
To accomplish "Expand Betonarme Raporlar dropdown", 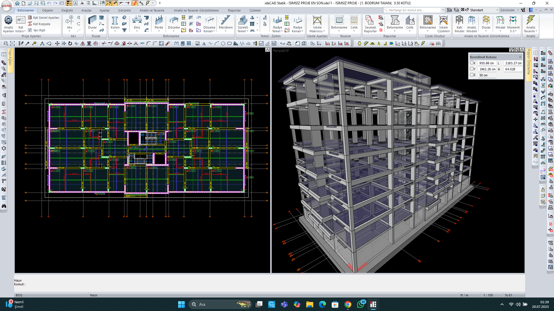I will (395, 31).
